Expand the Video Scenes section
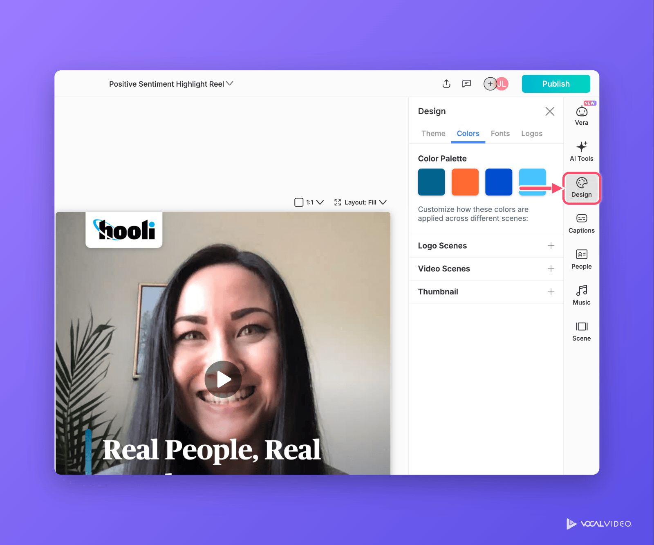The width and height of the screenshot is (654, 545). click(486, 269)
